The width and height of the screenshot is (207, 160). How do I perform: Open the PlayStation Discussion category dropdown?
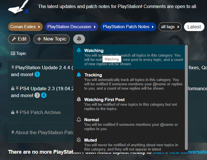click(x=71, y=27)
